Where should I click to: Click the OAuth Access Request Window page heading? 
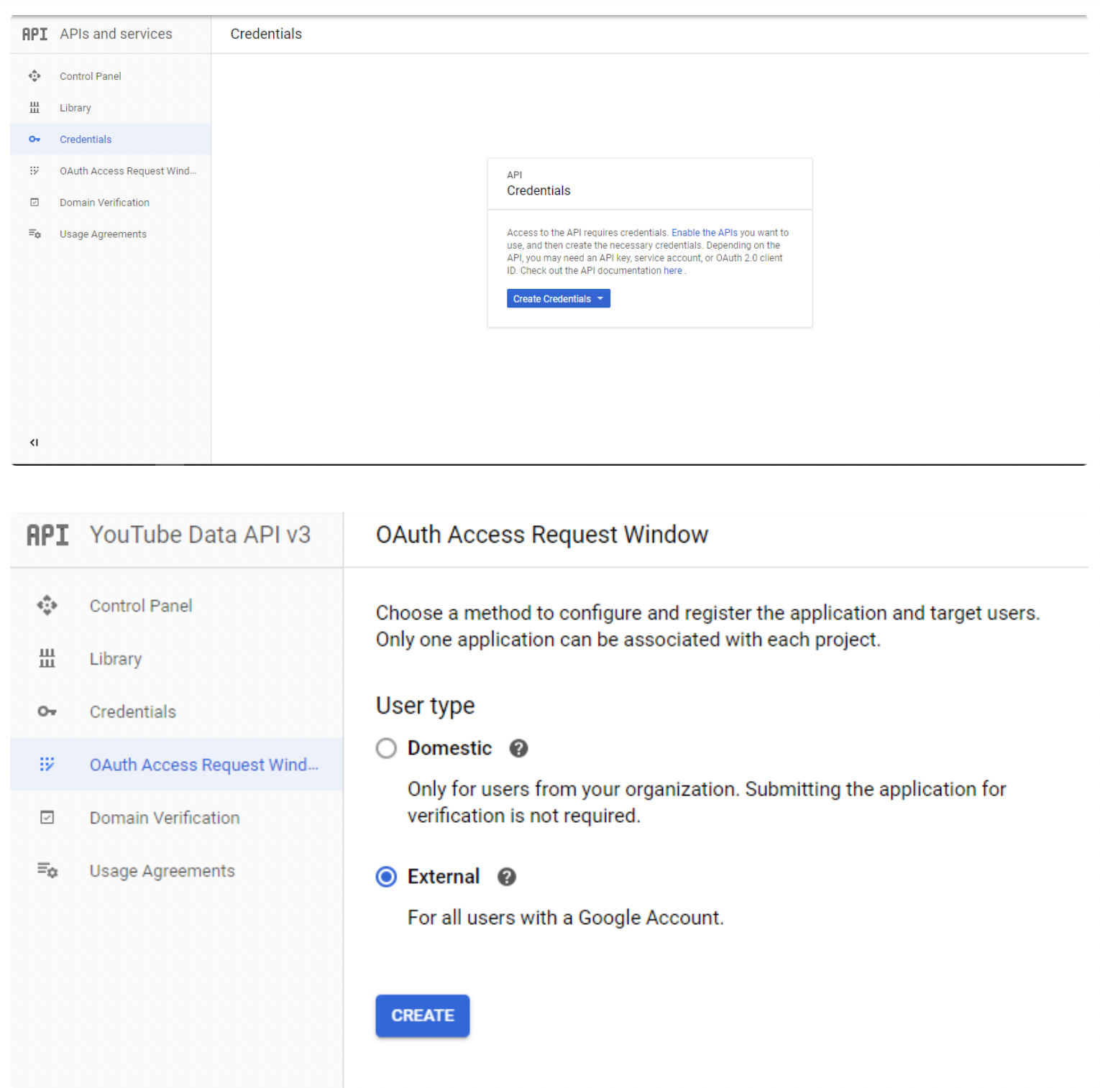pos(542,535)
